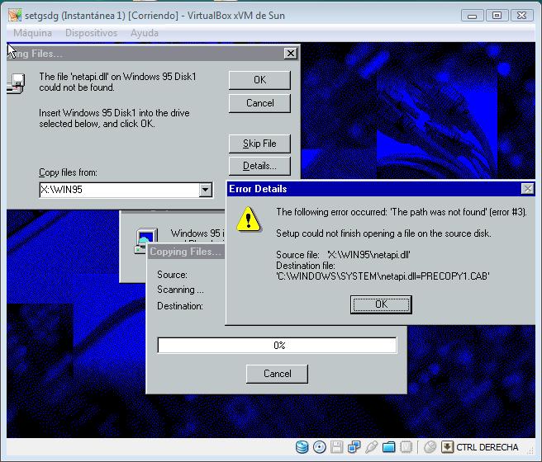
Task: Click the yellow warning icon in Error Details
Action: pos(248,219)
